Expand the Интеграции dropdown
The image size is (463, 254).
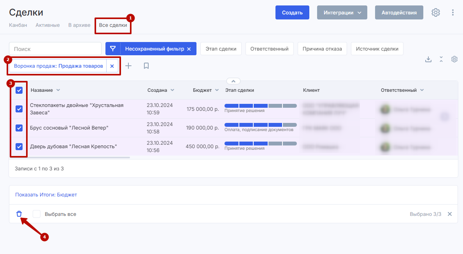342,12
